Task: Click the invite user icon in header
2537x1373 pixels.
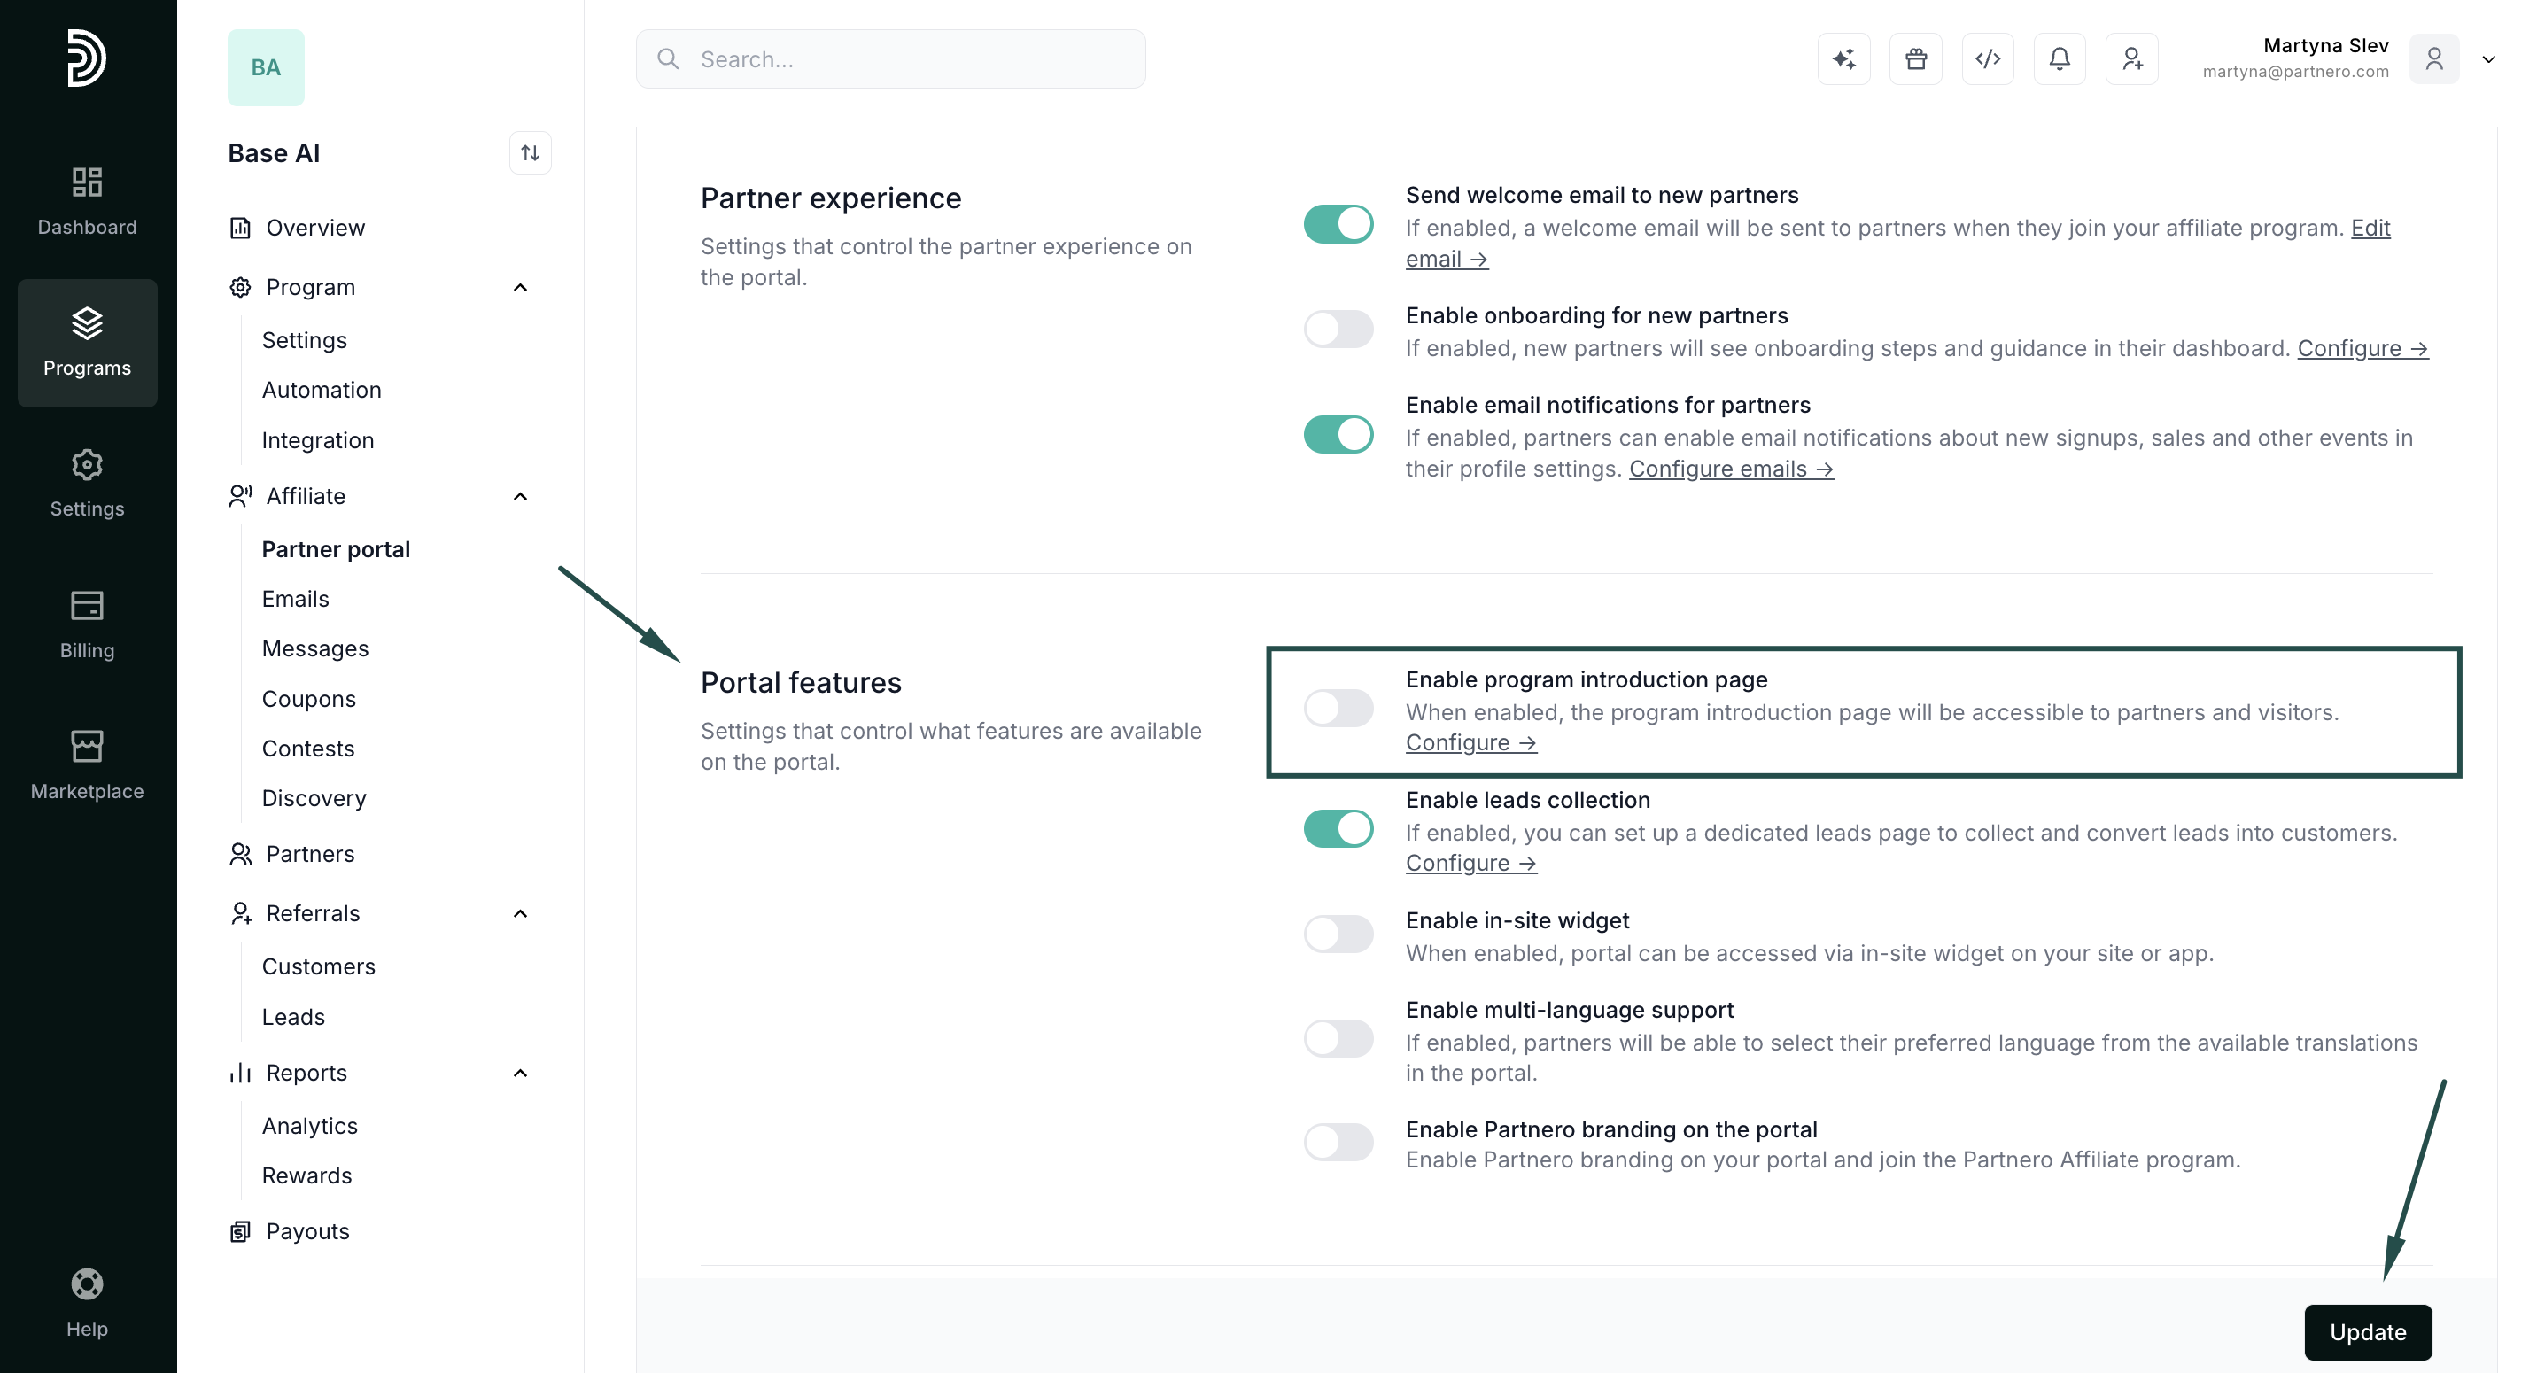Action: click(x=2131, y=59)
